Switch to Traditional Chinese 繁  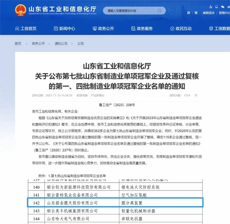click(x=196, y=13)
